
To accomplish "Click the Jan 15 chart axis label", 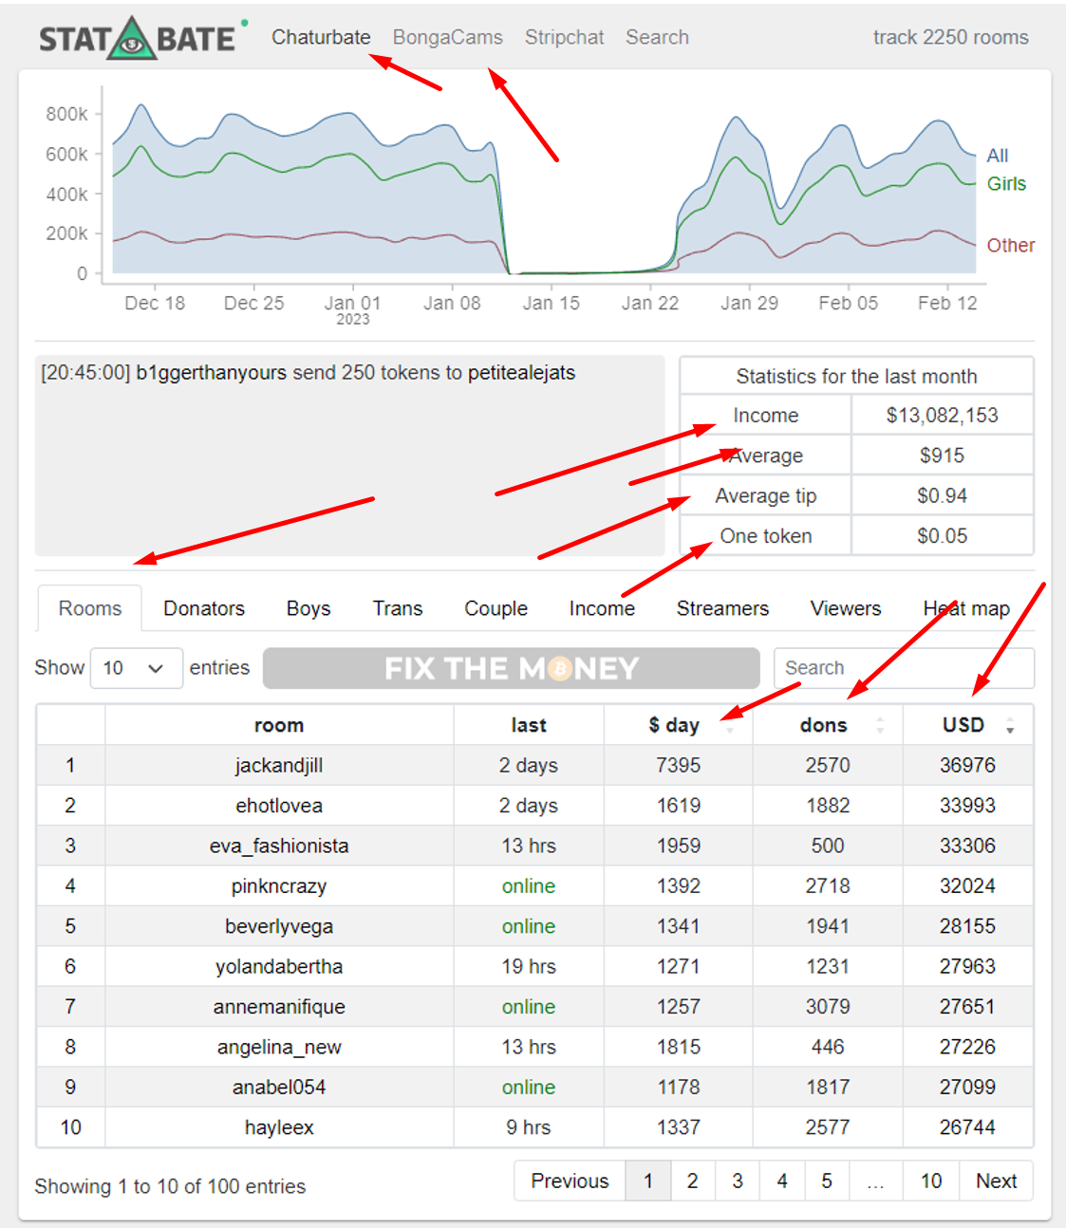I will 551,303.
